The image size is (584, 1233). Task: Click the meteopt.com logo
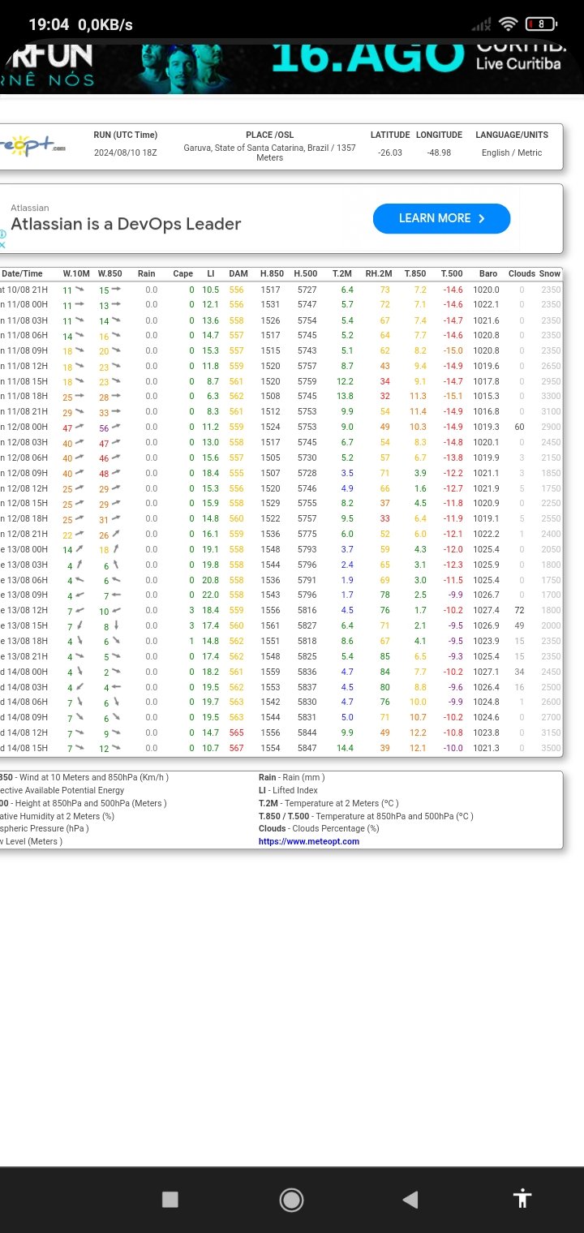pyautogui.click(x=32, y=147)
